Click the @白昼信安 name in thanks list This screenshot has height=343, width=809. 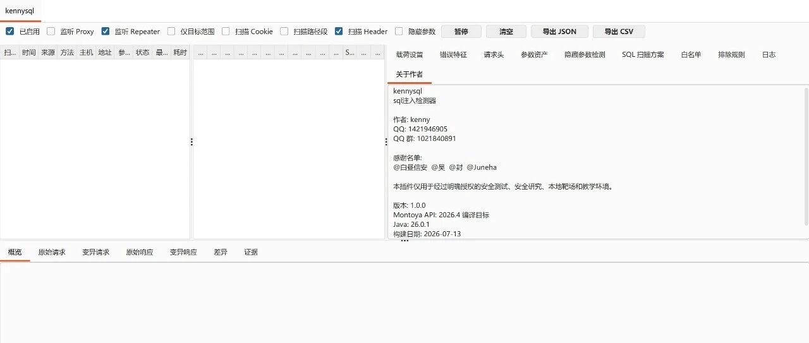(410, 167)
